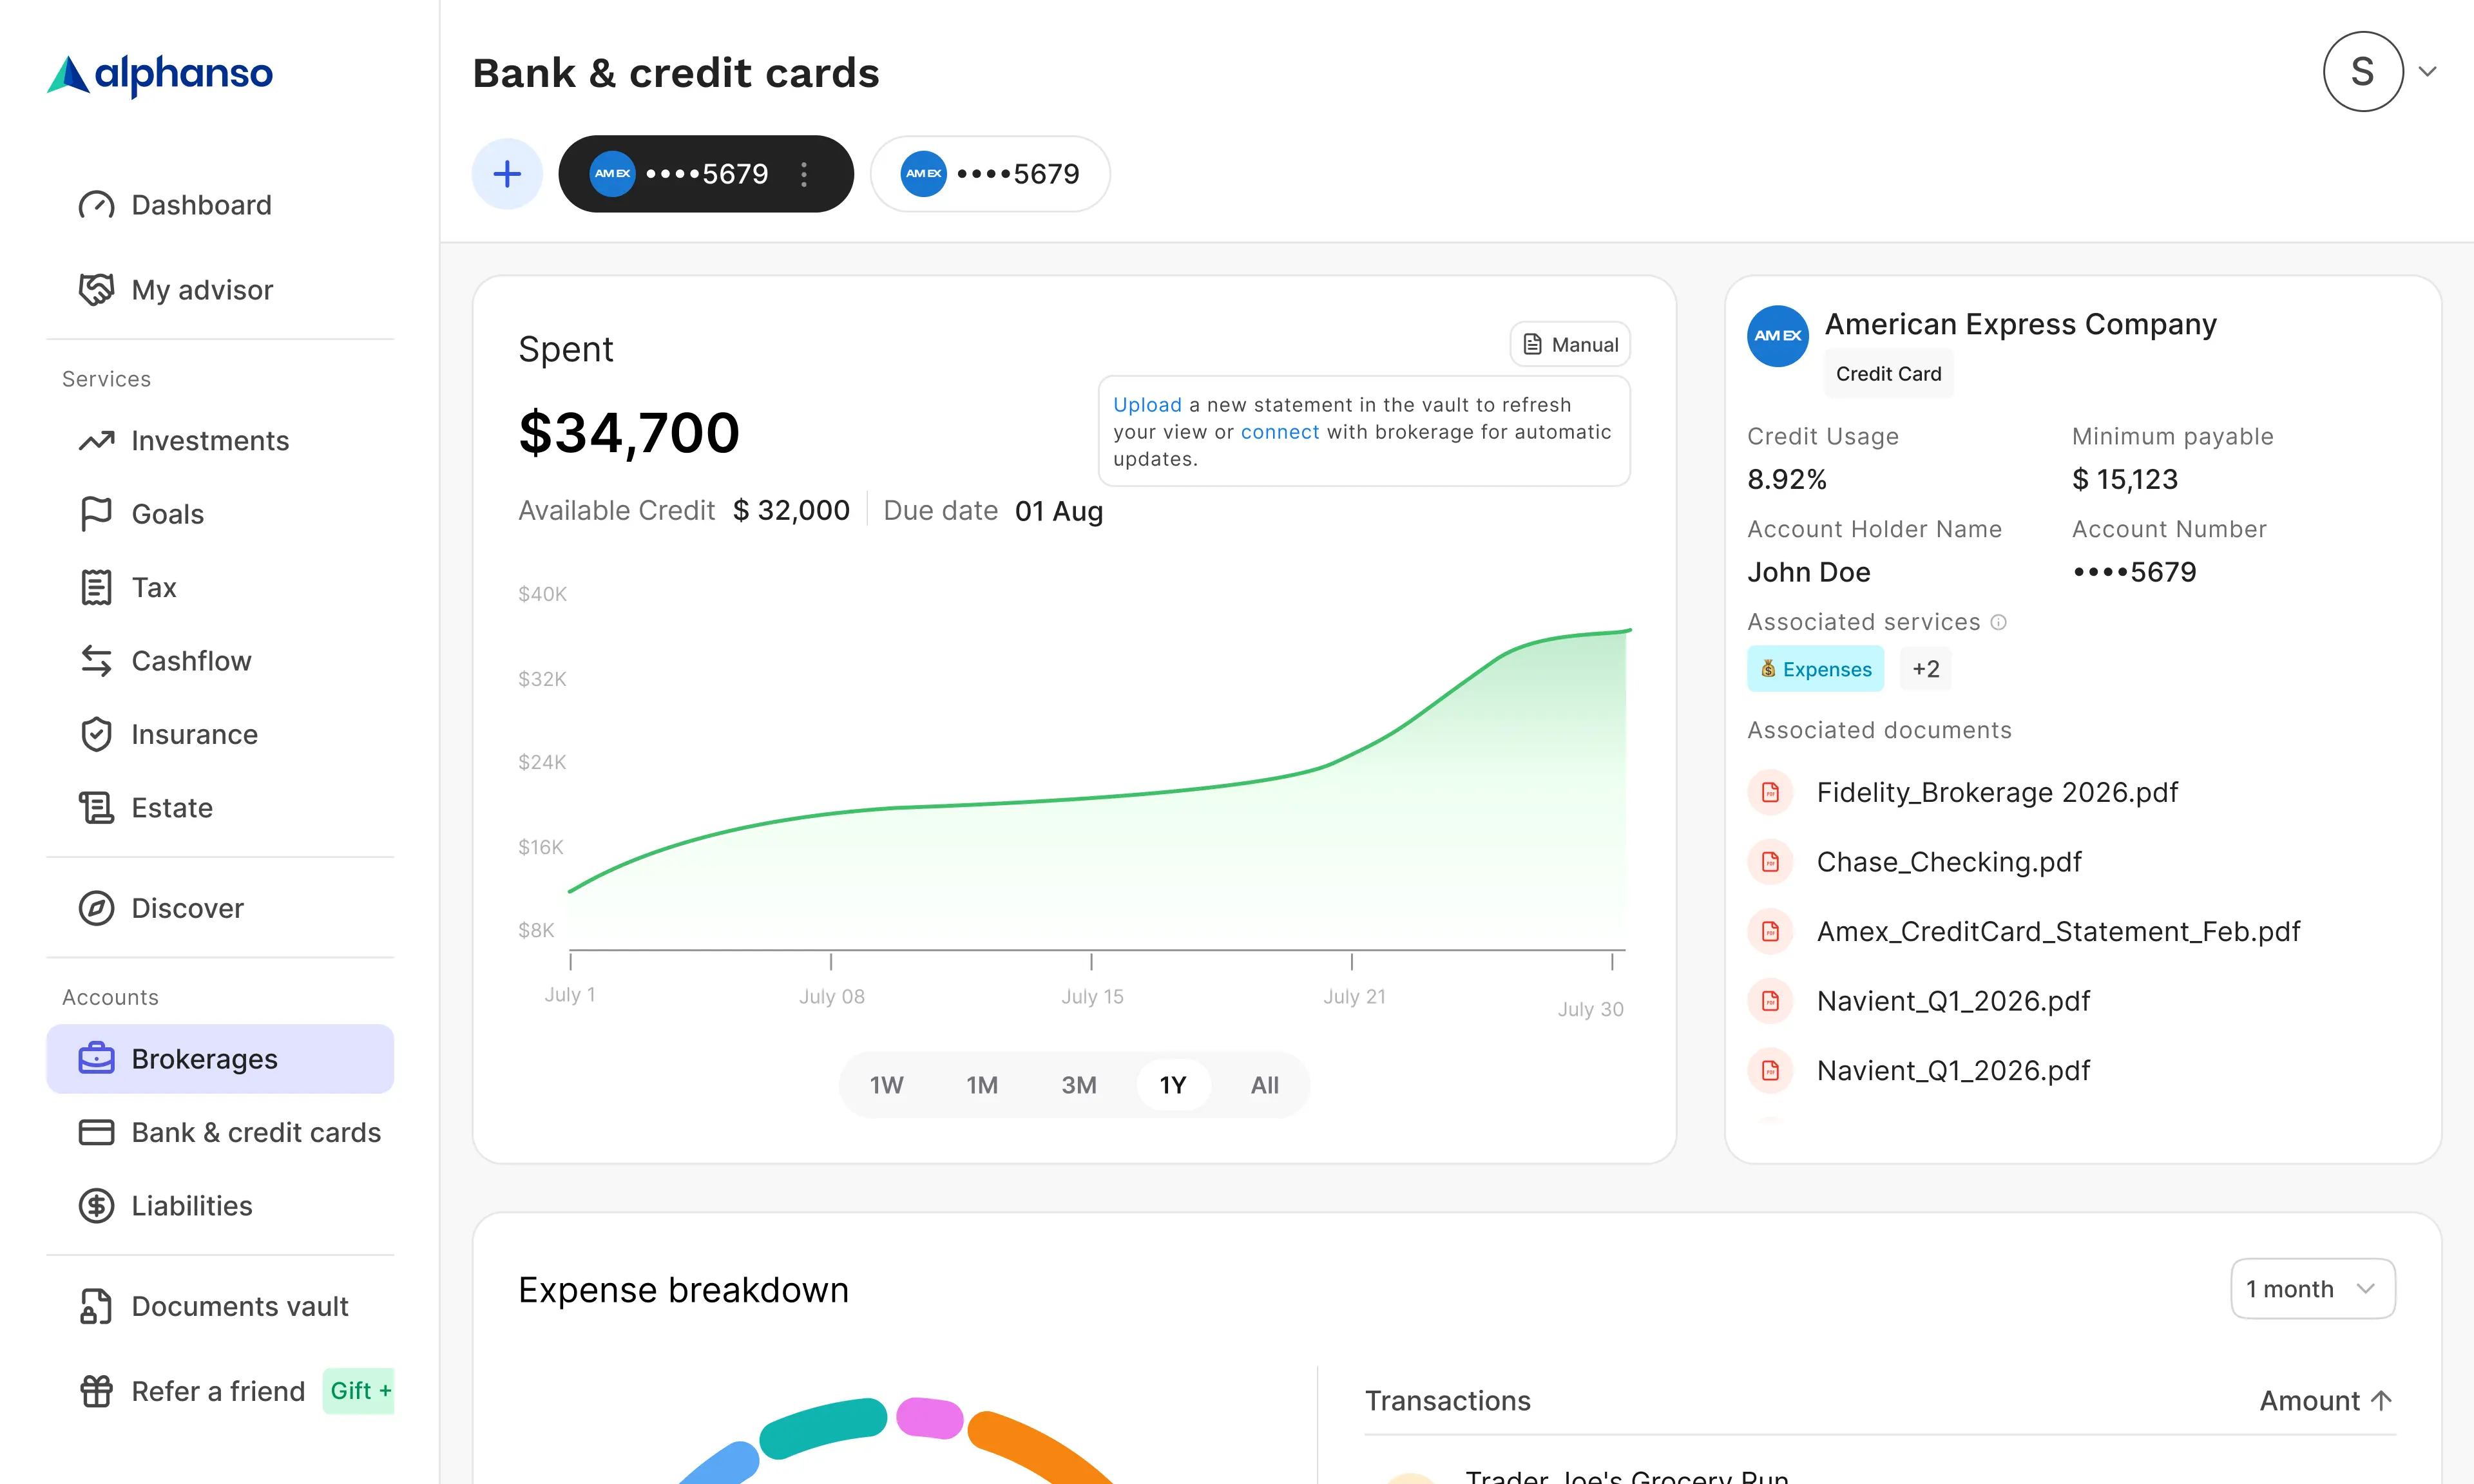Click the Tax receipt icon
The height and width of the screenshot is (1484, 2474).
tap(96, 588)
